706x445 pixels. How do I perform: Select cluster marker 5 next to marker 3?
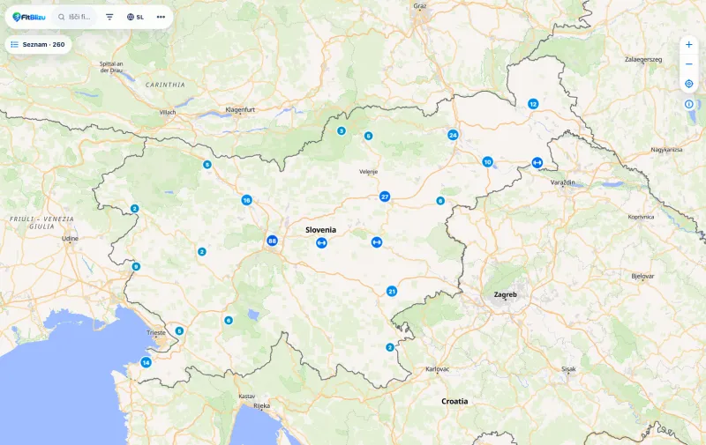click(368, 136)
